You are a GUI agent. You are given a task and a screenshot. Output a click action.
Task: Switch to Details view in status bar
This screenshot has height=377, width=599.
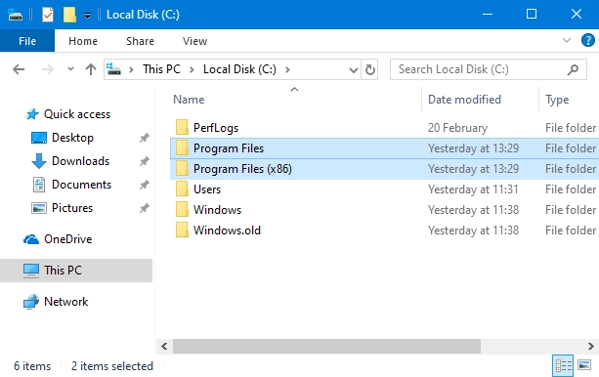(x=563, y=365)
